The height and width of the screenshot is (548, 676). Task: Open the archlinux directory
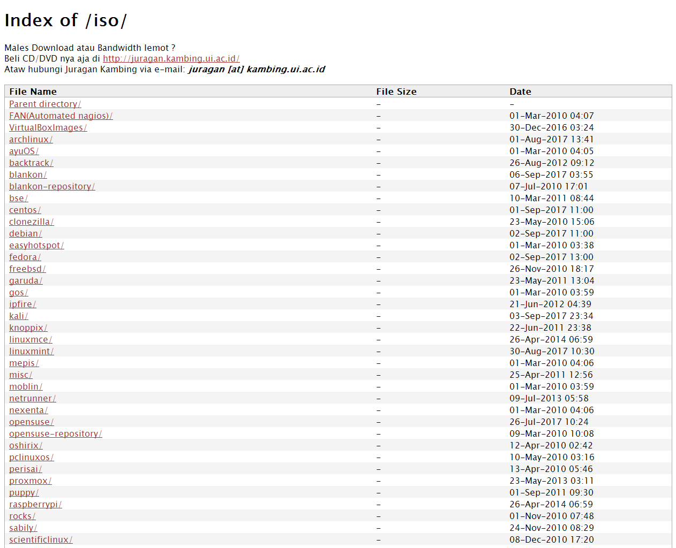(x=31, y=139)
